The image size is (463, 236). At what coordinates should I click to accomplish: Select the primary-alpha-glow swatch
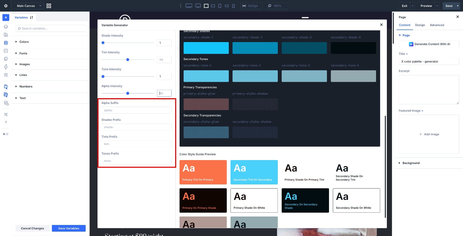pos(206,104)
